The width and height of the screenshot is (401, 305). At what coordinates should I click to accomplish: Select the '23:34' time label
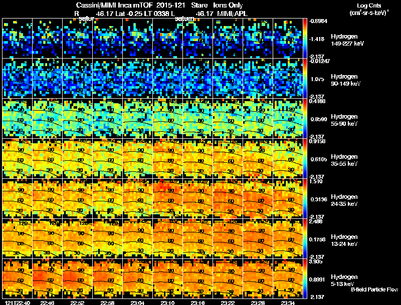(288, 303)
